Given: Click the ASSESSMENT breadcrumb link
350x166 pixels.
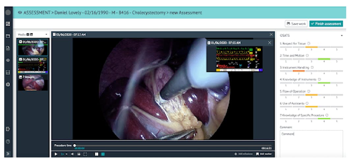Looking at the screenshot, I should click(37, 12).
